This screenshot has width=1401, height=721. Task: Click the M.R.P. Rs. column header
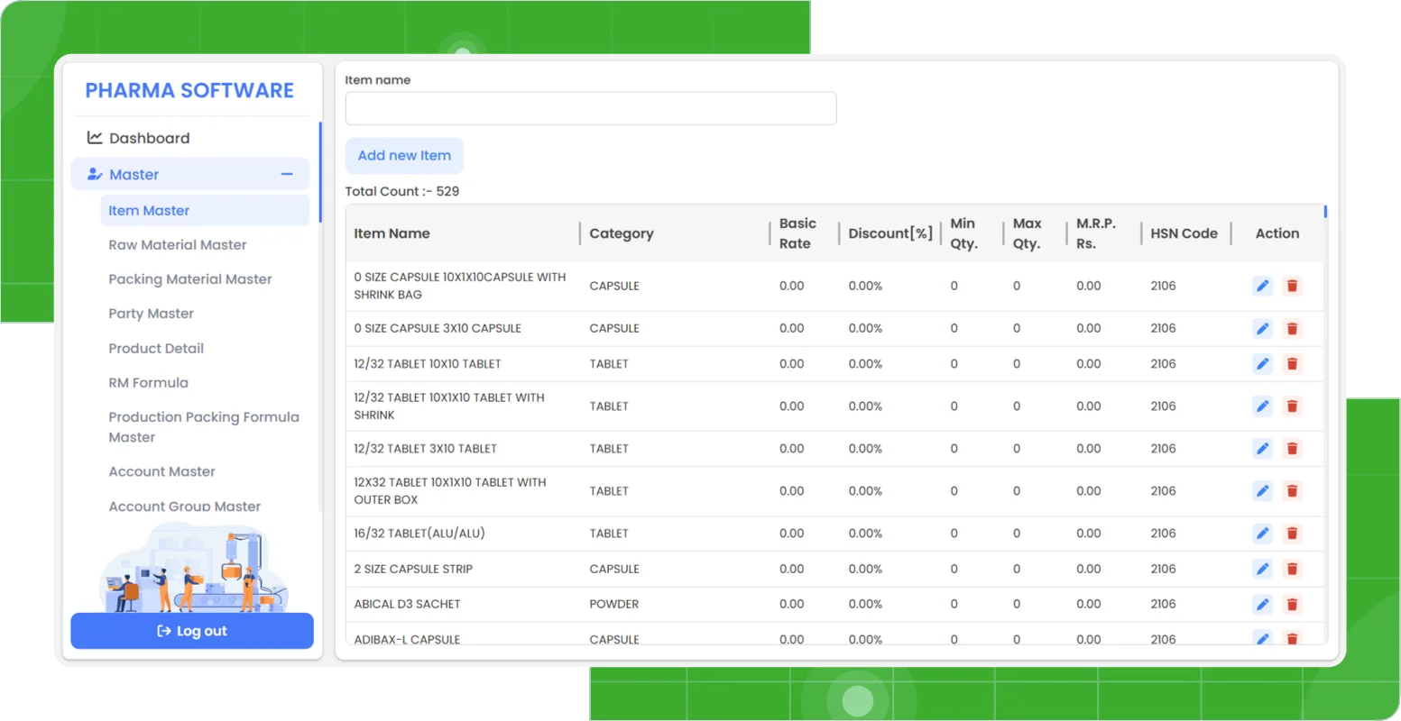coord(1096,233)
